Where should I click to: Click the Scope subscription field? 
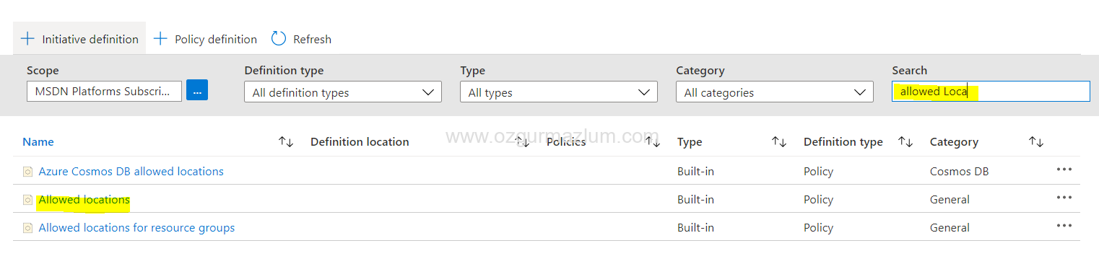[104, 92]
